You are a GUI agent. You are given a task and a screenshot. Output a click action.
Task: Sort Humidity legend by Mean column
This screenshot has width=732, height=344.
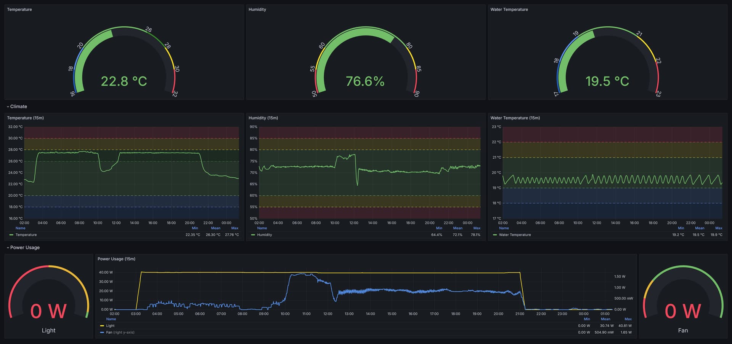(457, 228)
